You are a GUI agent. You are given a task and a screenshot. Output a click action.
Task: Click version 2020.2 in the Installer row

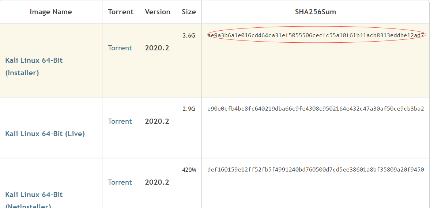[x=157, y=48]
